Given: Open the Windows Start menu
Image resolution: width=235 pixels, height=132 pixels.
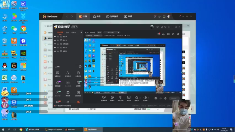Looking at the screenshot, I should pyautogui.click(x=3, y=129).
